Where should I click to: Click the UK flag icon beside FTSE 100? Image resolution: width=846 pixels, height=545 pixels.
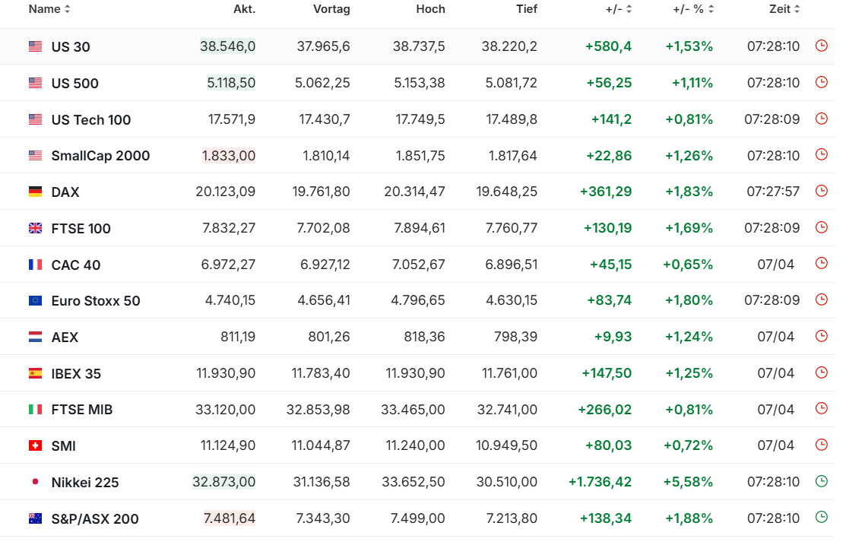click(x=35, y=228)
